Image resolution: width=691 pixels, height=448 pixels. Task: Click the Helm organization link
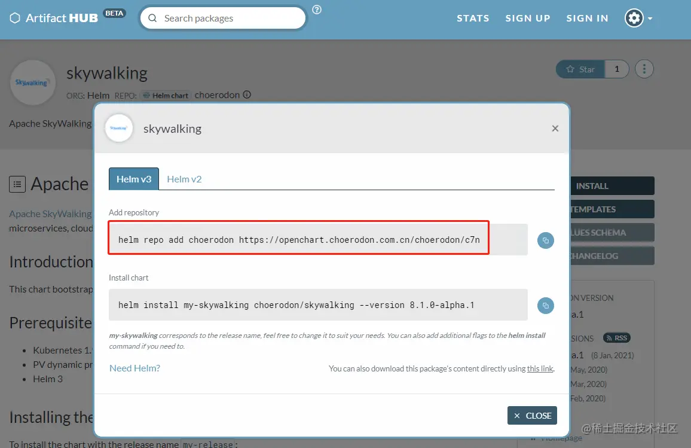98,95
